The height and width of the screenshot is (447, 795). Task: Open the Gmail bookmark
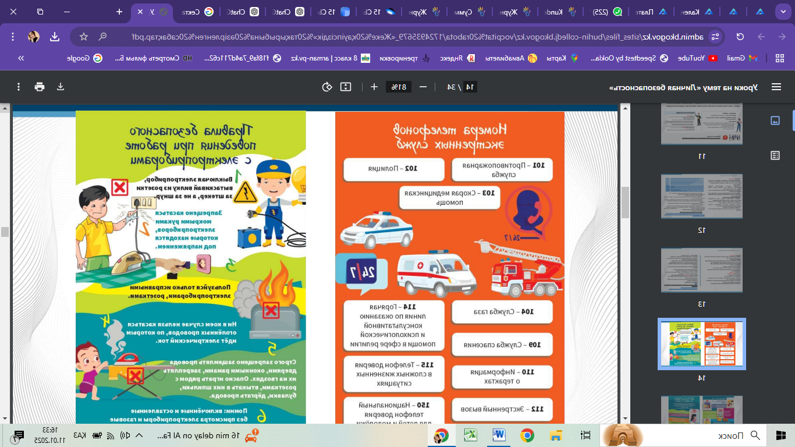744,58
